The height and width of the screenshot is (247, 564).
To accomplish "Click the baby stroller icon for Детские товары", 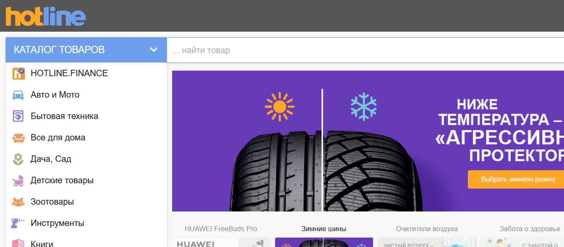I will tap(18, 181).
